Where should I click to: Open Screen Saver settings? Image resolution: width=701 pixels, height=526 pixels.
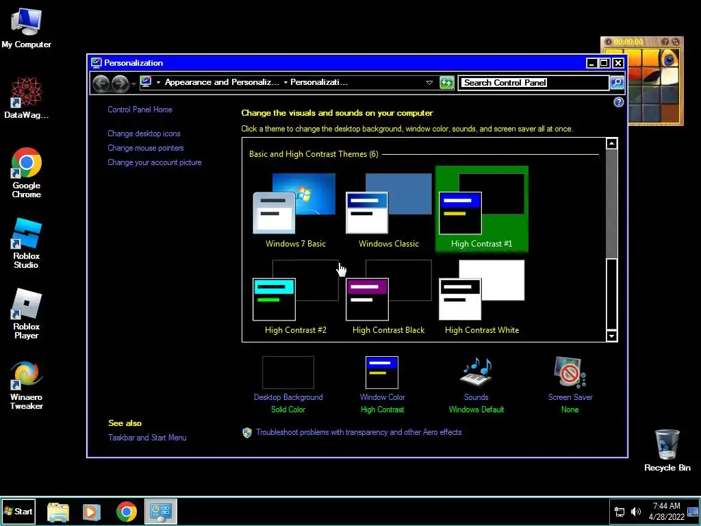coord(570,385)
